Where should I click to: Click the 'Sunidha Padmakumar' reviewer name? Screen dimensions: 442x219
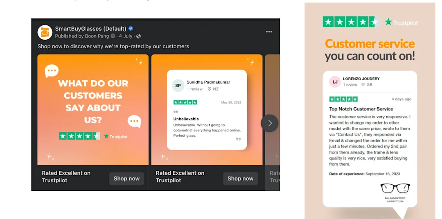pos(208,82)
